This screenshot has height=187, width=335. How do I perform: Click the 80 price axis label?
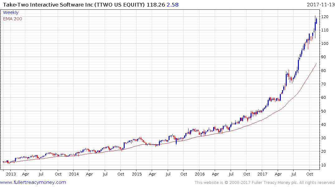coord(323,70)
